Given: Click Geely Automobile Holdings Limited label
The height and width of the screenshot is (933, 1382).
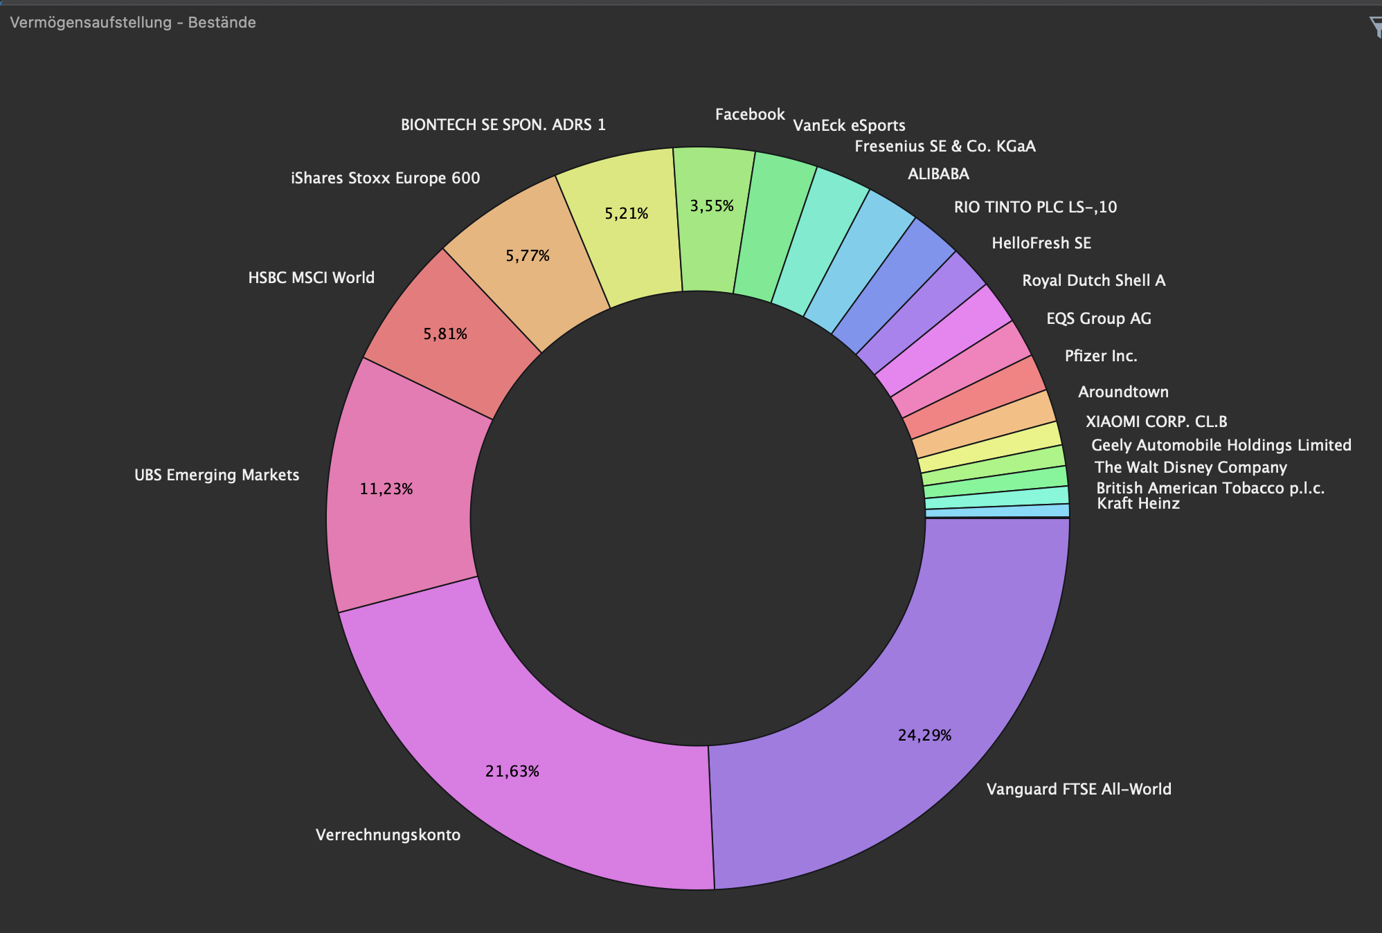Looking at the screenshot, I should click(x=1221, y=445).
